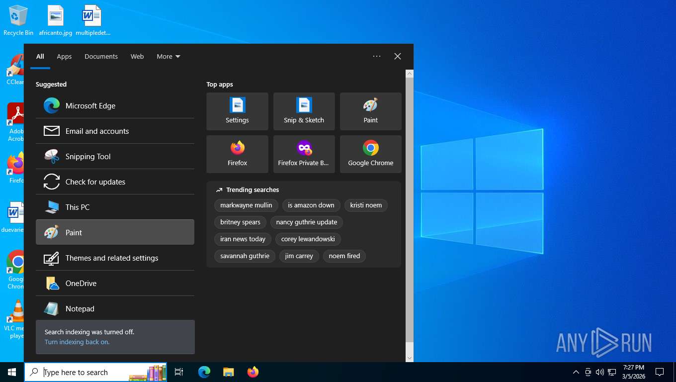This screenshot has width=676, height=382.
Task: Click the Type here to search box
Action: click(96, 372)
